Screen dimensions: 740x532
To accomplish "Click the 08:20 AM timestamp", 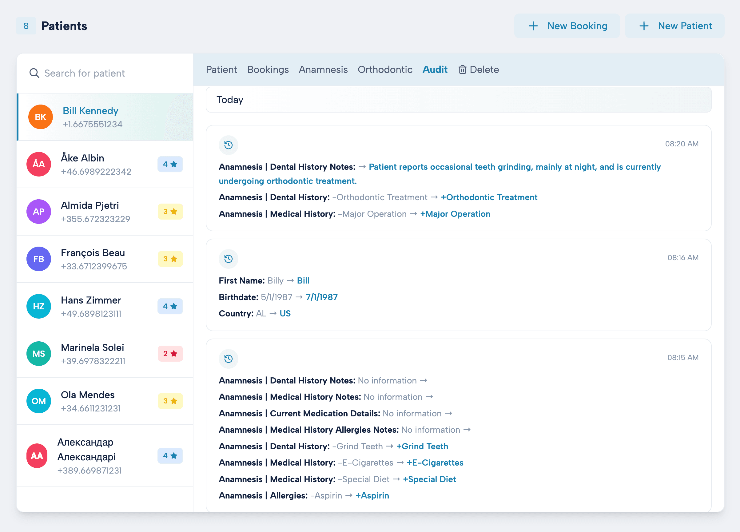I will [x=682, y=144].
